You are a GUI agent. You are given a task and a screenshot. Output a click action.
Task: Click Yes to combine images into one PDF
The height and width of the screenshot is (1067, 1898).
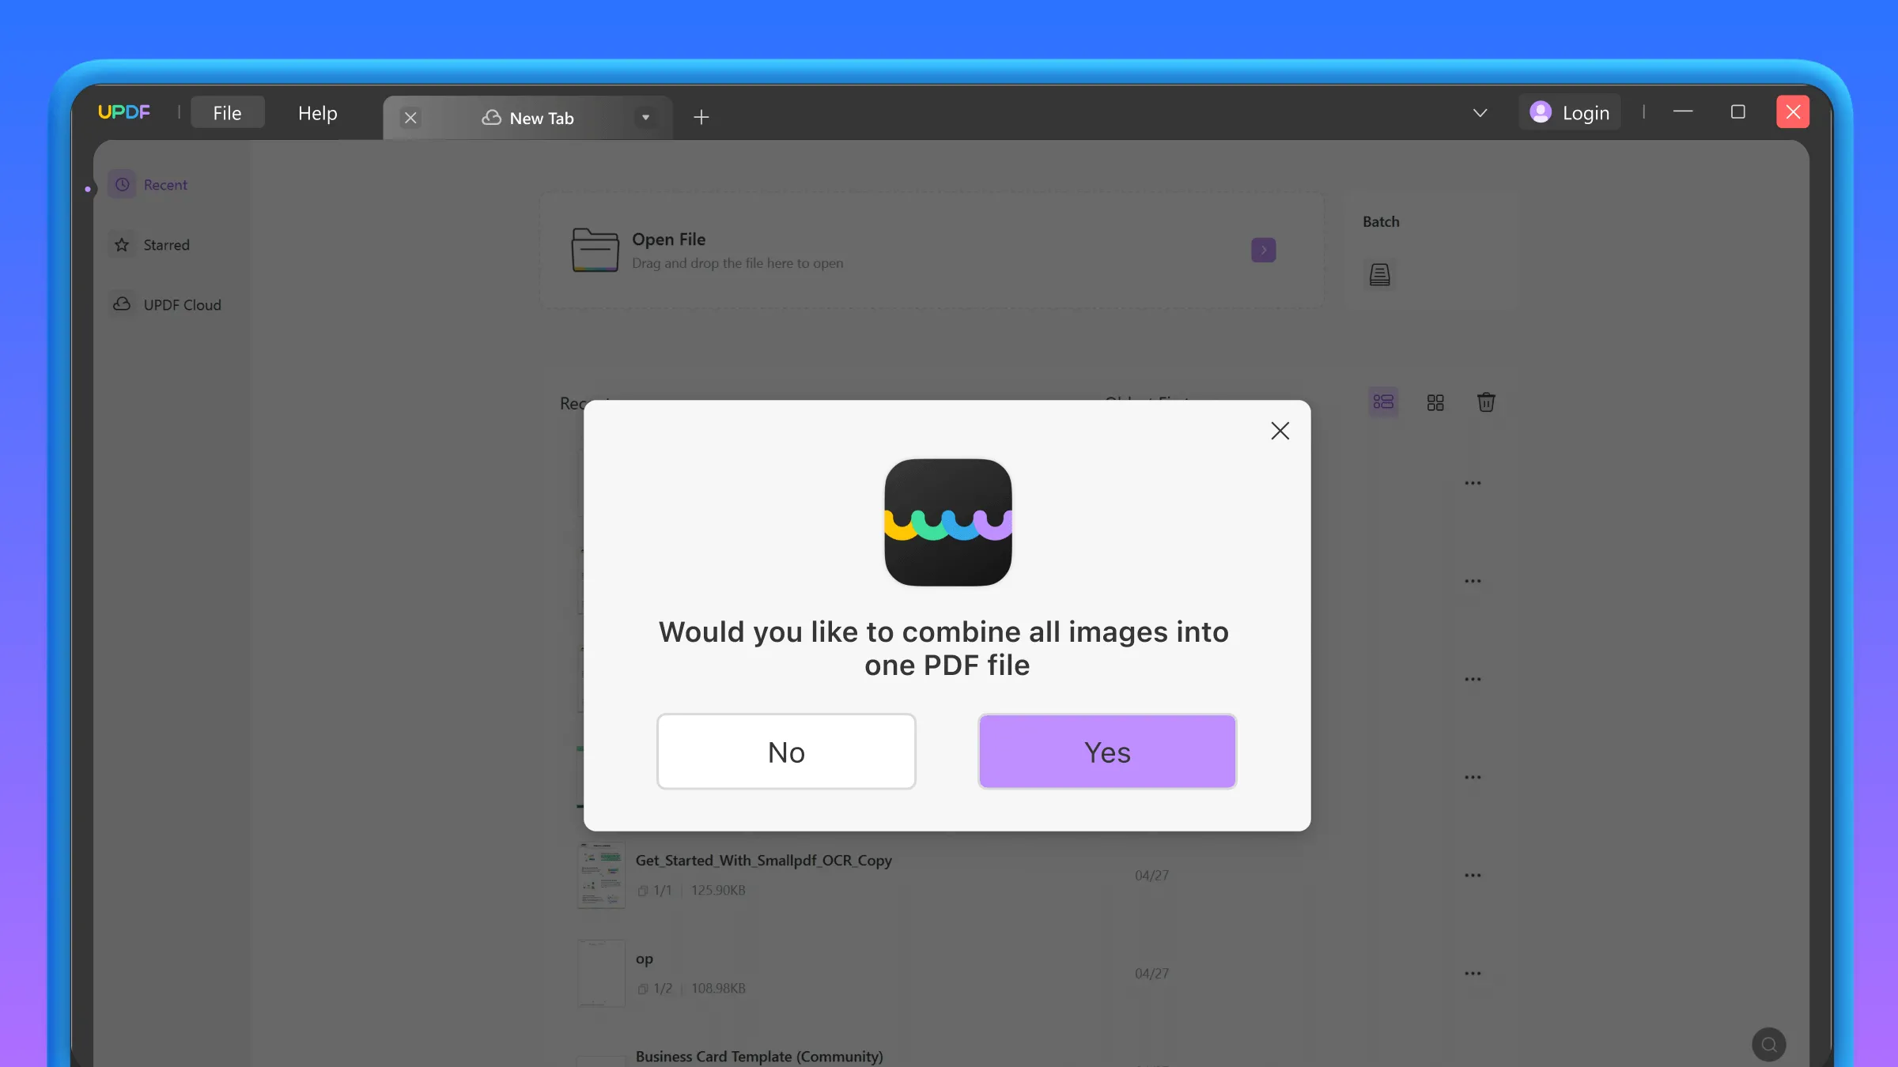[1106, 751]
